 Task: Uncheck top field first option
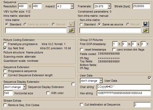pos(5,48)
